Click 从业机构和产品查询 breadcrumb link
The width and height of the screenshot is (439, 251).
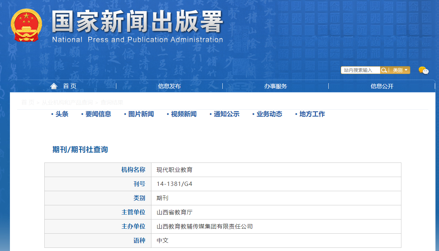(67, 102)
